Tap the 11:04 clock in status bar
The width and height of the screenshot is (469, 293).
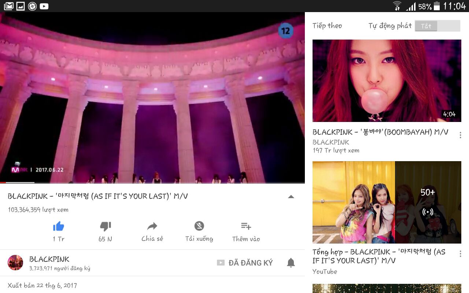pos(454,6)
